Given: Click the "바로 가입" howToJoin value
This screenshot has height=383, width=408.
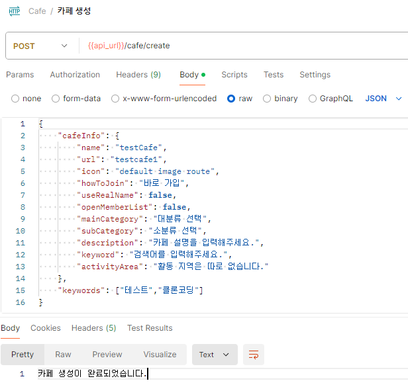Looking at the screenshot, I should [x=162, y=183].
